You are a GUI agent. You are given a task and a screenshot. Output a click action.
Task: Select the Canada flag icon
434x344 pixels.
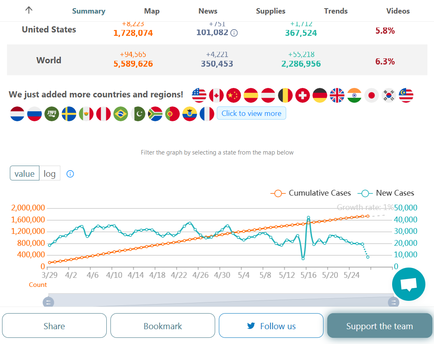[216, 95]
